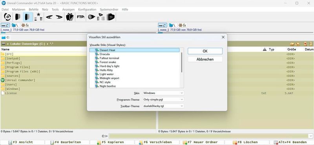
Task: Click the icon beside the Hello Kitty style
Action: (97, 70)
